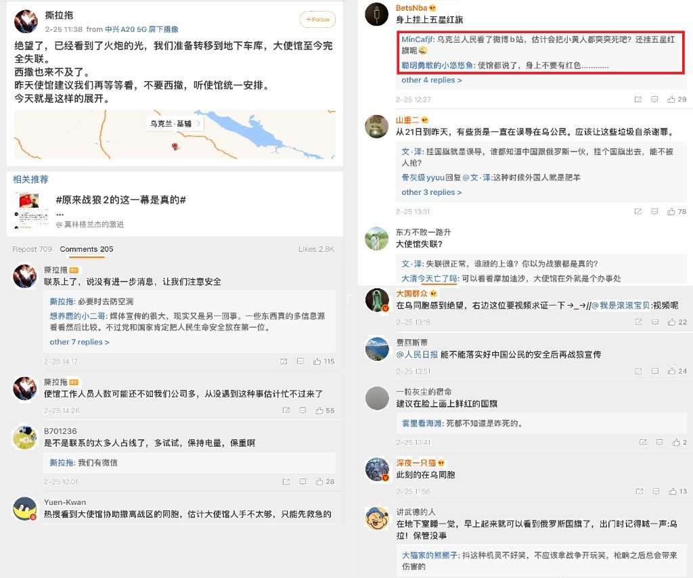Click repost icon on 2-25 14:17 comment

(x=284, y=361)
